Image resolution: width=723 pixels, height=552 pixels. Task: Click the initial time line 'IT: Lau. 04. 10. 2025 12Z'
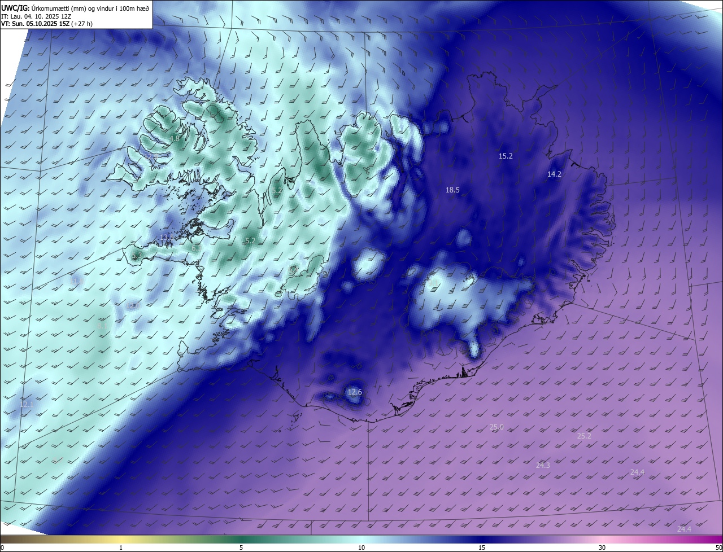click(36, 16)
